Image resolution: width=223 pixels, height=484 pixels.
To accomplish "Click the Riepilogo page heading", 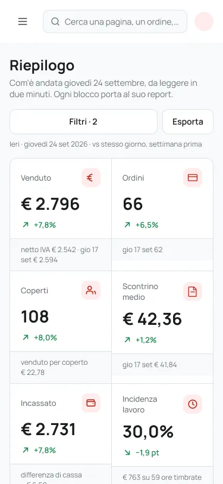I will tap(42, 66).
